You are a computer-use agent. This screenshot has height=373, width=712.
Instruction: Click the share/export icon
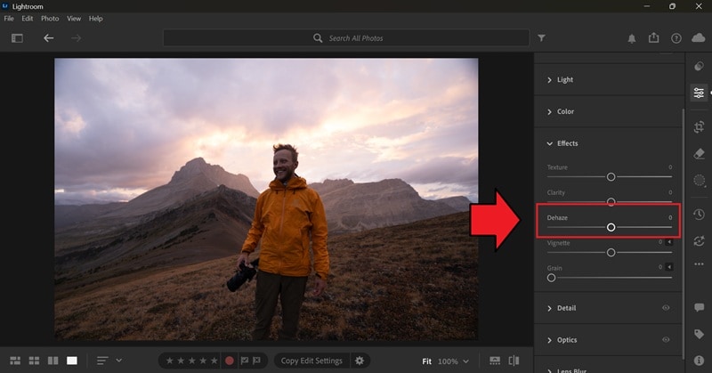[653, 37]
